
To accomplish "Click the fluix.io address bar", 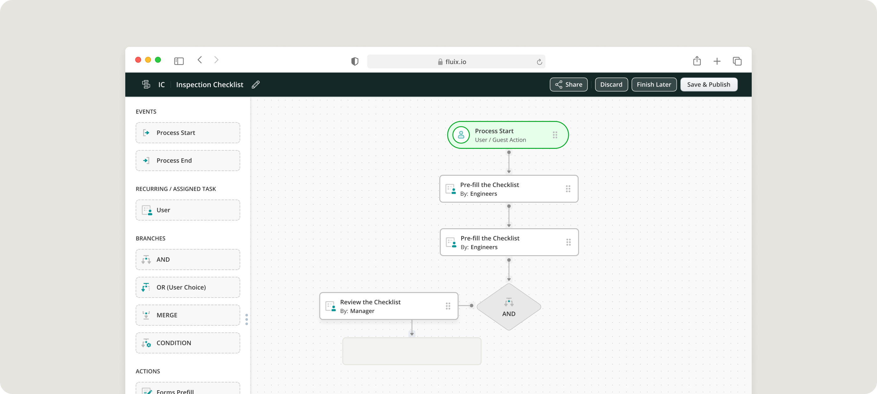I will pyautogui.click(x=455, y=62).
